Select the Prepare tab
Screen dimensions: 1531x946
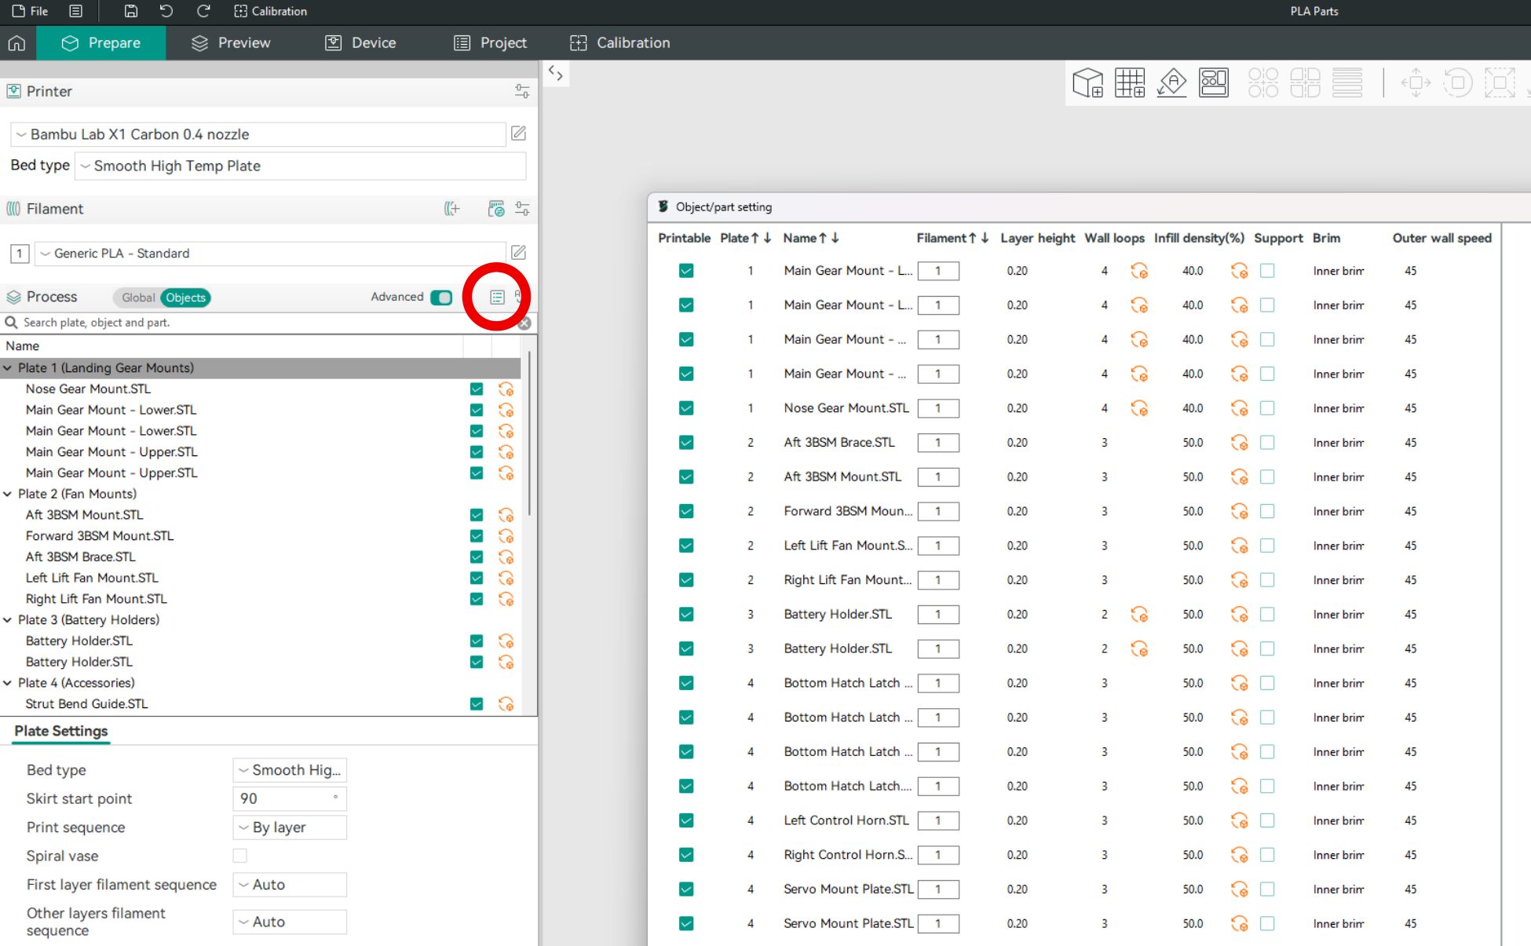tap(101, 43)
